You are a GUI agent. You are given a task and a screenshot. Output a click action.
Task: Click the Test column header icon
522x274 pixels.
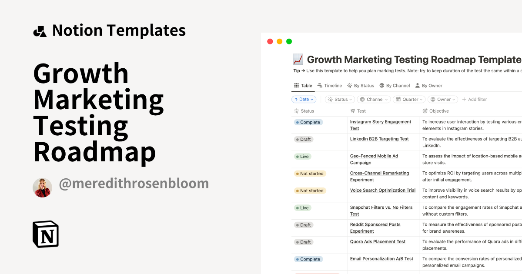coord(352,111)
